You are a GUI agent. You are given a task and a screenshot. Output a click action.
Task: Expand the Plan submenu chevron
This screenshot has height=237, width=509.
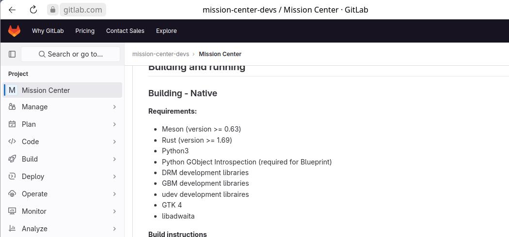click(114, 124)
